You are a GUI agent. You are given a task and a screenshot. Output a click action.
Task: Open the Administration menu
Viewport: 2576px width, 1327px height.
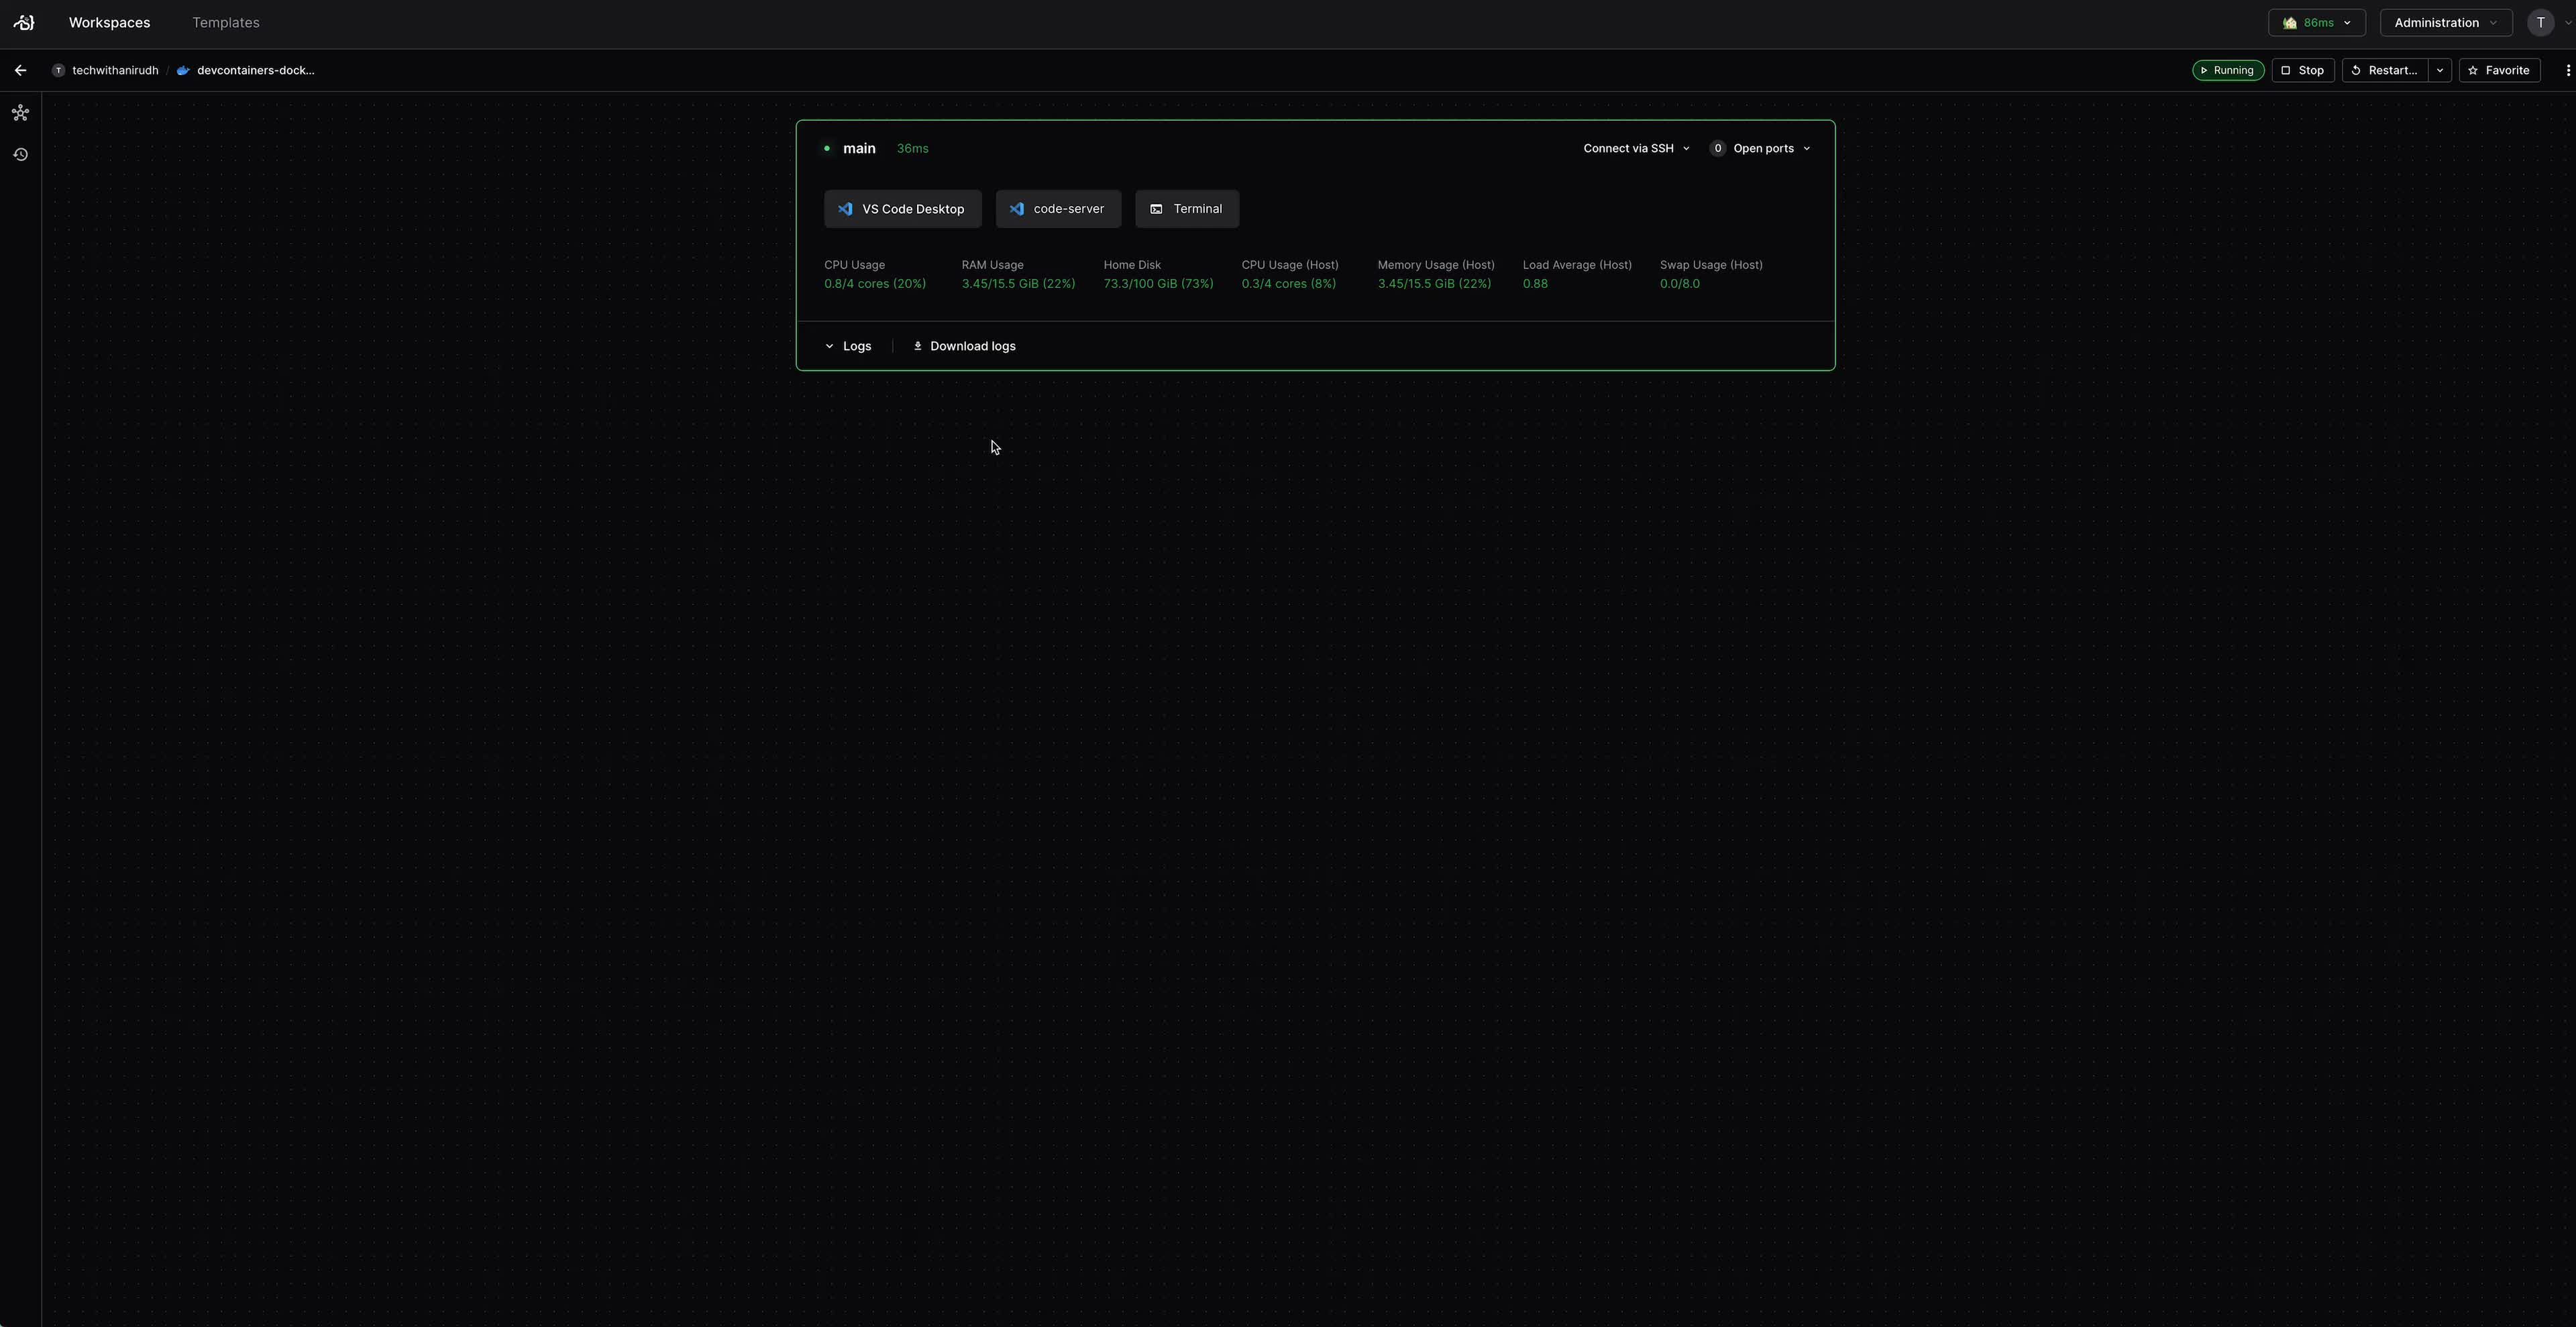coord(2445,22)
